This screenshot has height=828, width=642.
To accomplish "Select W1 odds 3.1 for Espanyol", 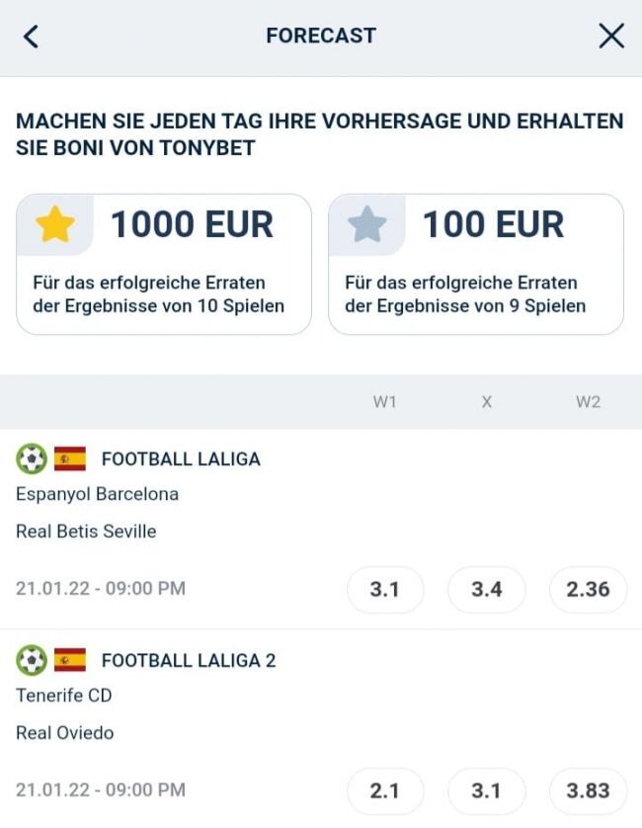I will coord(385,590).
